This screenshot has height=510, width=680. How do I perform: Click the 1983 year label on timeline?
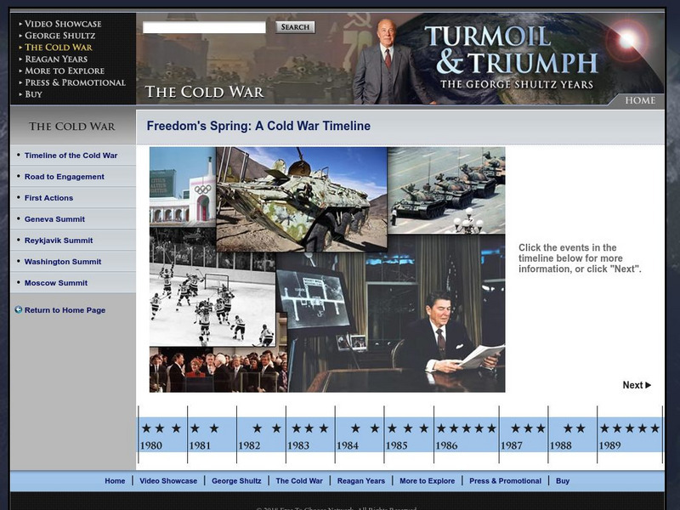(x=298, y=445)
